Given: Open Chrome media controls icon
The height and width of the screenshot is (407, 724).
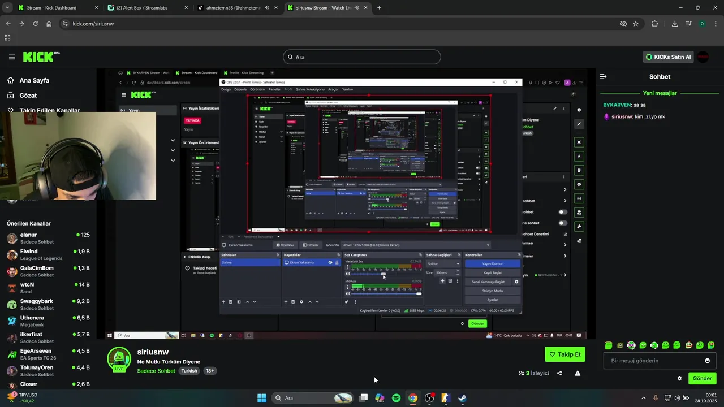Looking at the screenshot, I should pos(688,24).
